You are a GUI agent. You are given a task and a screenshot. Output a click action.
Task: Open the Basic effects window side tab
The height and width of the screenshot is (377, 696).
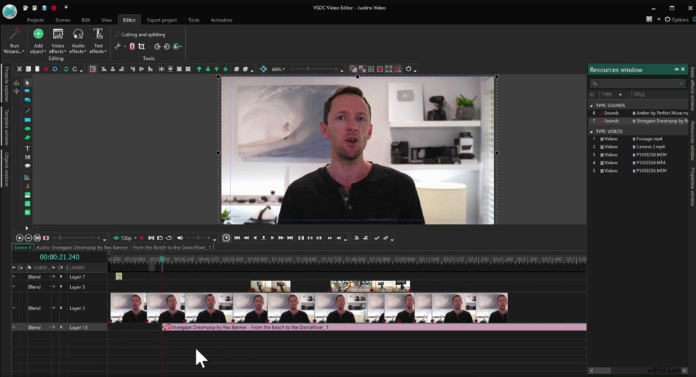coord(692,89)
